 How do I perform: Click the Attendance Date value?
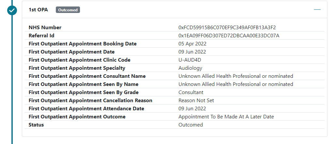(x=192, y=109)
